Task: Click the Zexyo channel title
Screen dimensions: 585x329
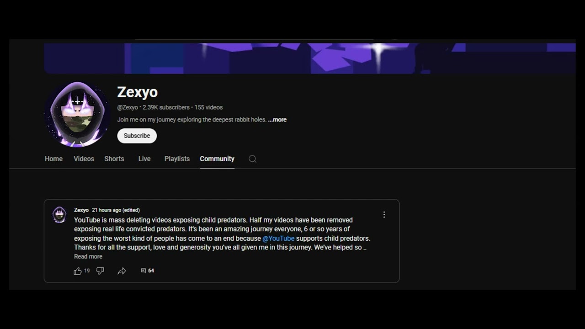Action: click(x=138, y=92)
